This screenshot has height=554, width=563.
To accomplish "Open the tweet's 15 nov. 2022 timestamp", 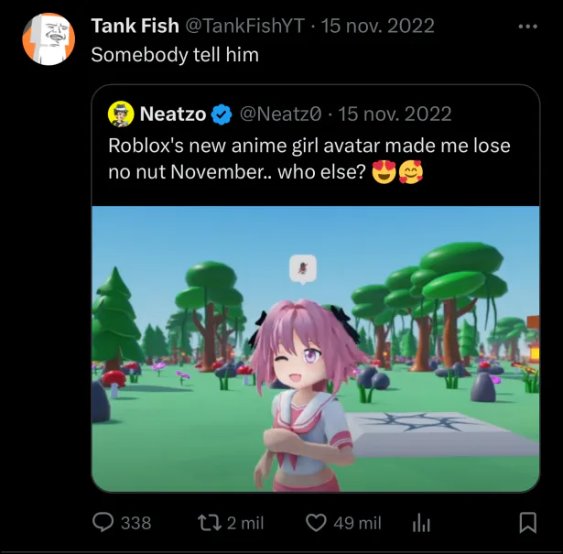I will [x=377, y=26].
